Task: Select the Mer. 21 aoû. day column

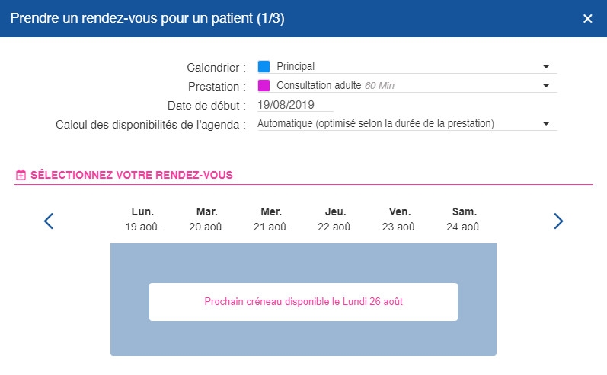Action: (x=271, y=219)
